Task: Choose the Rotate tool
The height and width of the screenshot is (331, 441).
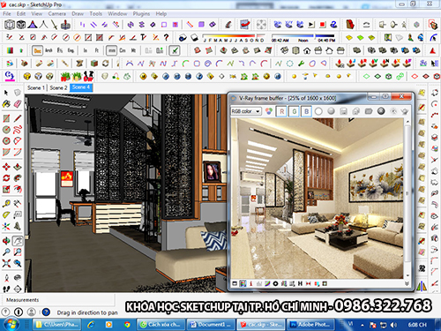Action: [6, 178]
